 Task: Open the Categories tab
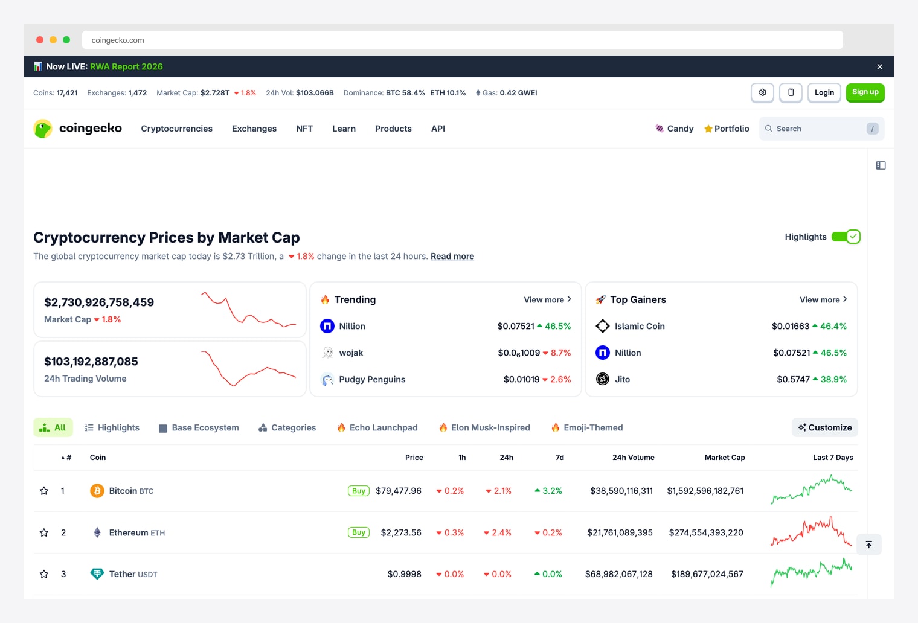tap(287, 427)
